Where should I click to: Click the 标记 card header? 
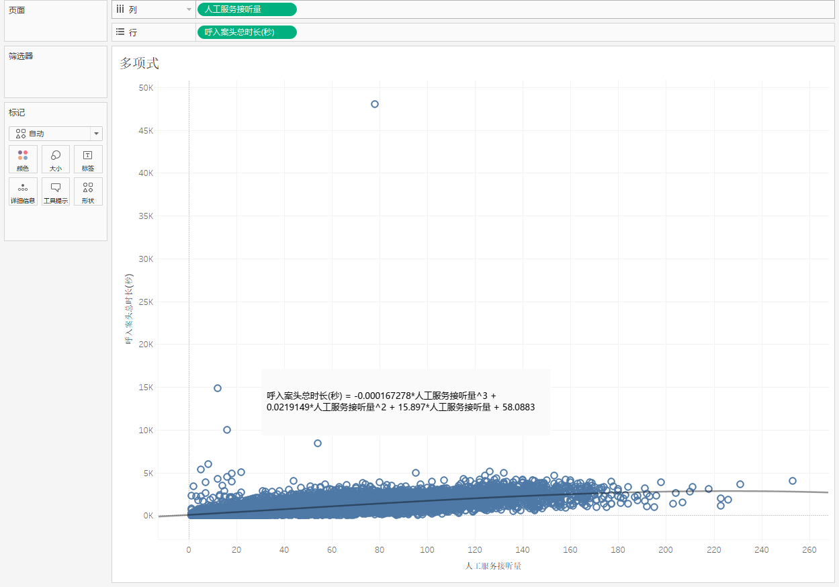tap(17, 113)
